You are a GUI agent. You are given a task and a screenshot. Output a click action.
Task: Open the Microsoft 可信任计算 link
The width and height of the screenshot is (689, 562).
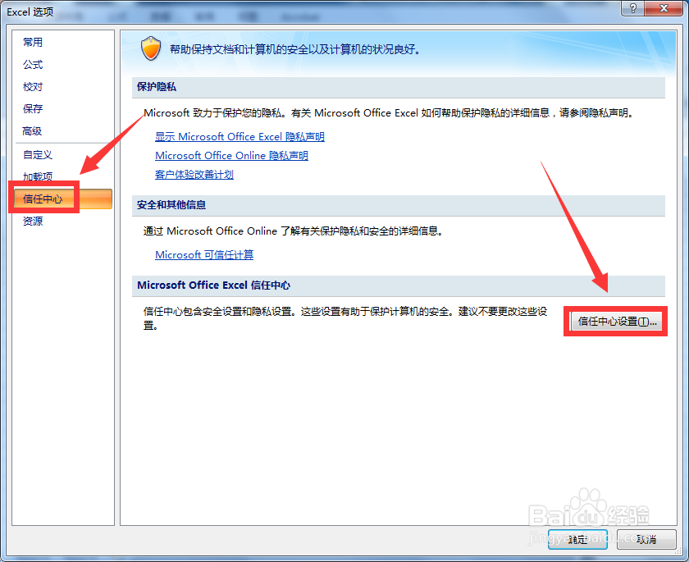tap(204, 255)
